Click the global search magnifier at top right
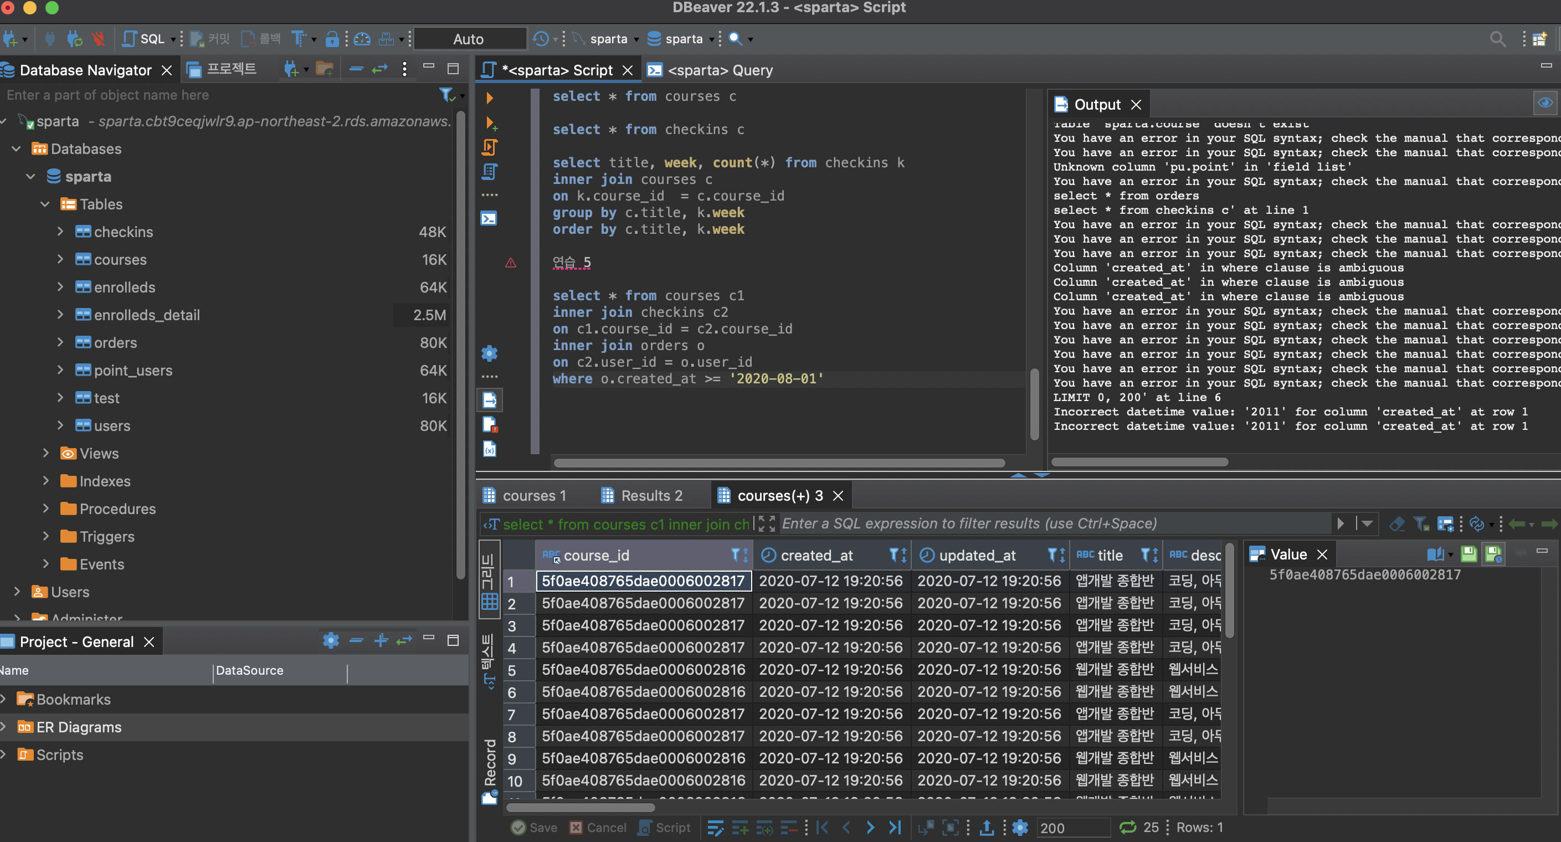 (1497, 39)
